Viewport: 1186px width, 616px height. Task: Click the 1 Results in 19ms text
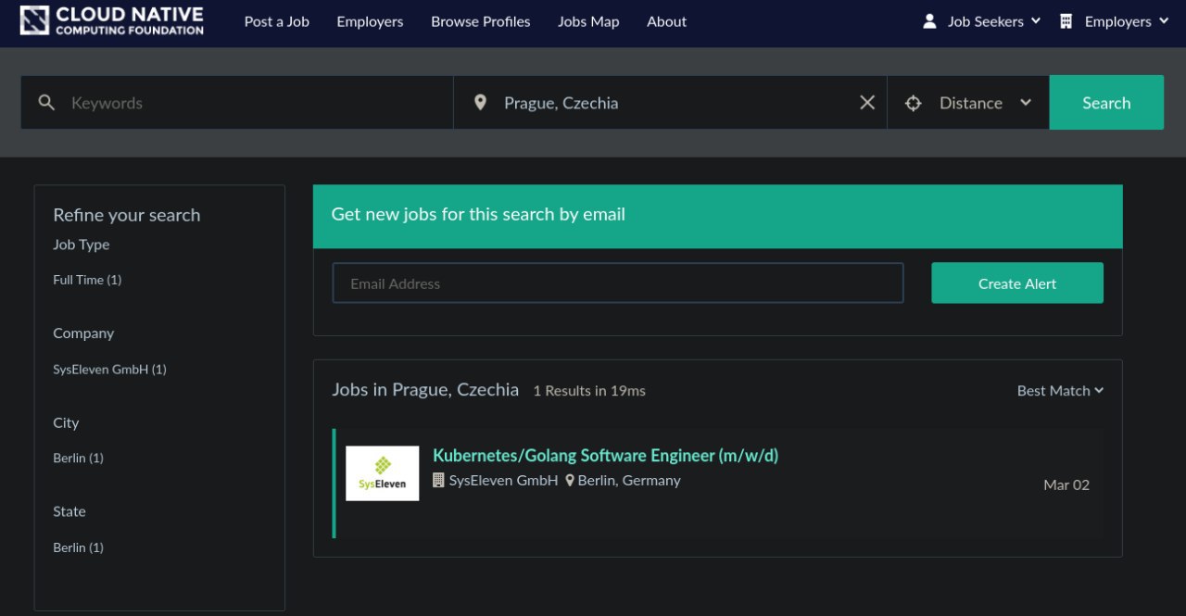click(589, 391)
